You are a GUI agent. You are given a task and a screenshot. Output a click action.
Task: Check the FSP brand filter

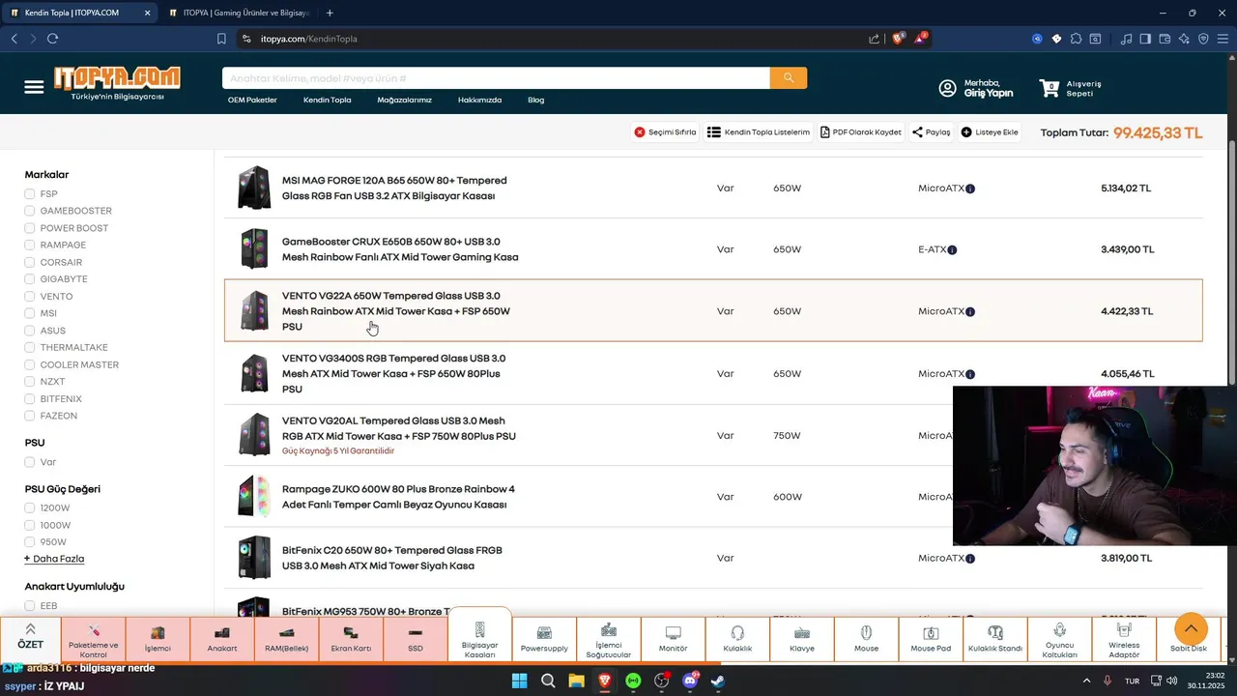(30, 194)
